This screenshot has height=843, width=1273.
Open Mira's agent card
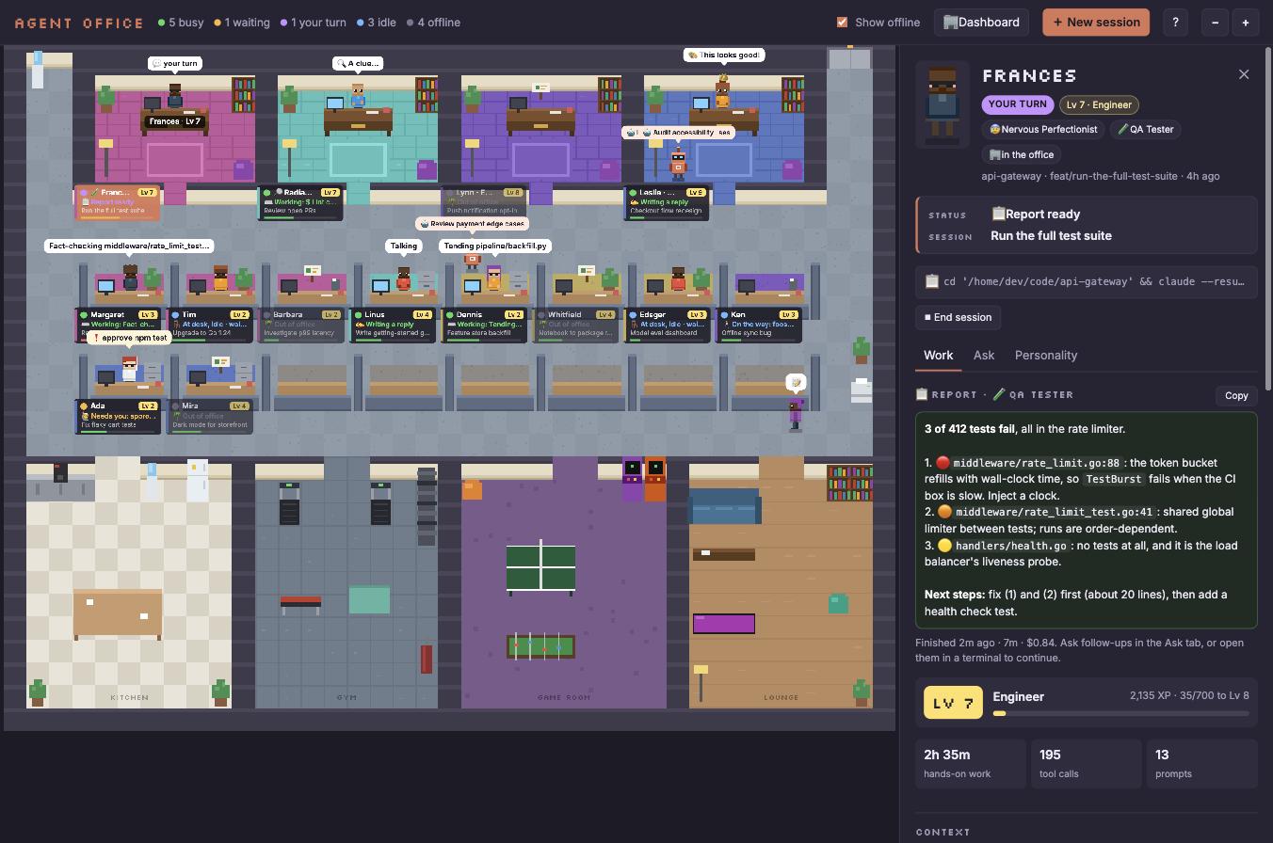tap(209, 416)
